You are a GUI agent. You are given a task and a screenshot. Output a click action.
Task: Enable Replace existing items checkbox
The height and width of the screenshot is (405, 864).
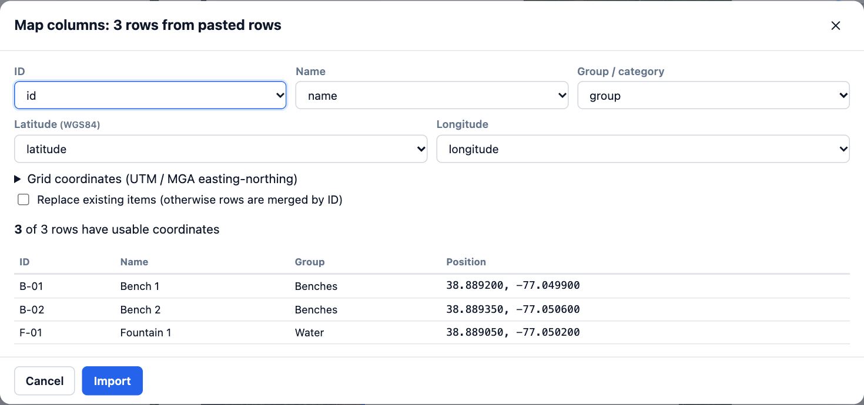point(24,200)
